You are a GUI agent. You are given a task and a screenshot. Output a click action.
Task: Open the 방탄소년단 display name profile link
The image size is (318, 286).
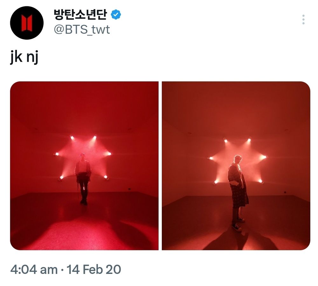[80, 15]
